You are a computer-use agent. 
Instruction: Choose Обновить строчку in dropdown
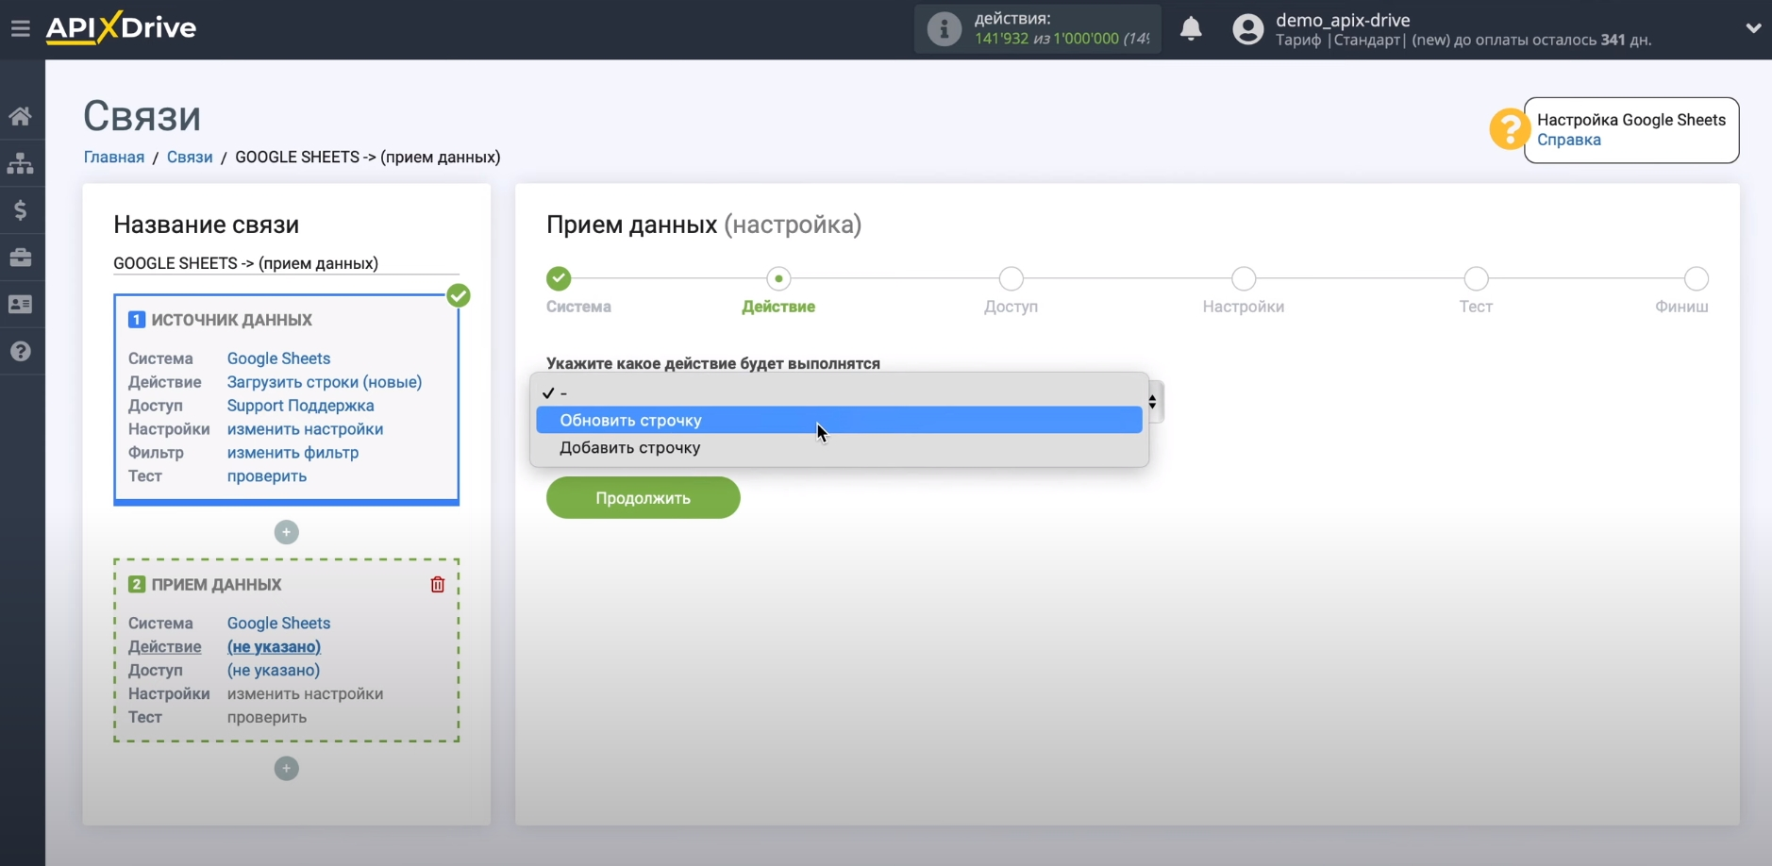(x=839, y=420)
